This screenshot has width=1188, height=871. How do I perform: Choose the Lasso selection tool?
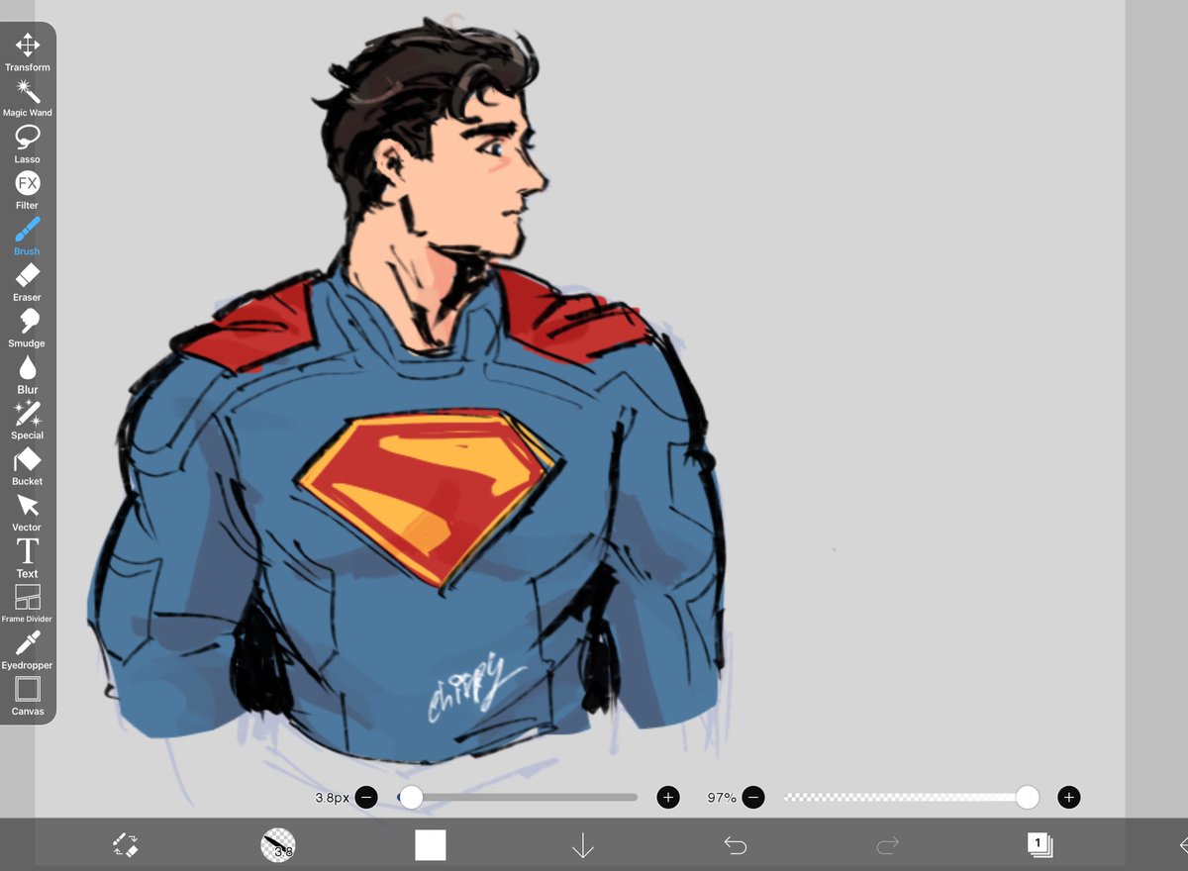[28, 145]
